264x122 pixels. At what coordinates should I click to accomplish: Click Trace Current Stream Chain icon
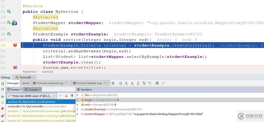click(163, 83)
